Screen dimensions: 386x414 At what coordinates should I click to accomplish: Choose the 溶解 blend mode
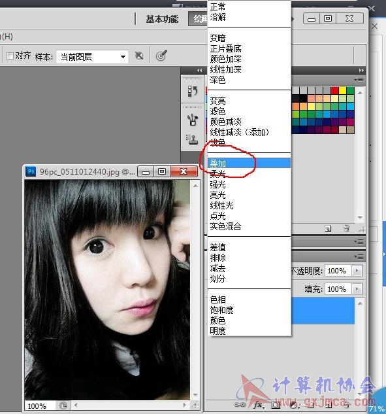click(249, 17)
